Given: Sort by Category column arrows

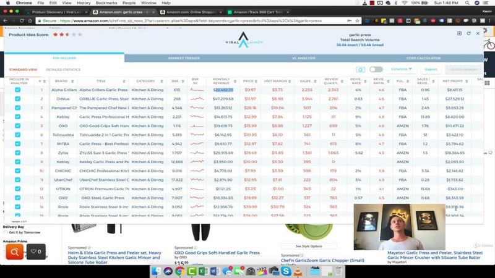Looking at the screenshot, I should pos(161,82).
